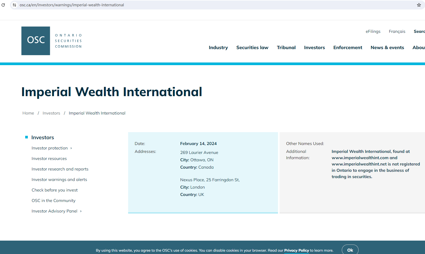The width and height of the screenshot is (425, 254).
Task: Click the City: London line
Action: coord(192,187)
